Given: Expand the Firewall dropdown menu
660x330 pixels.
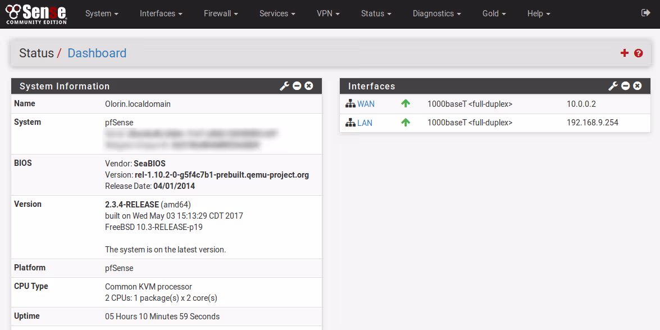Looking at the screenshot, I should pos(221,13).
